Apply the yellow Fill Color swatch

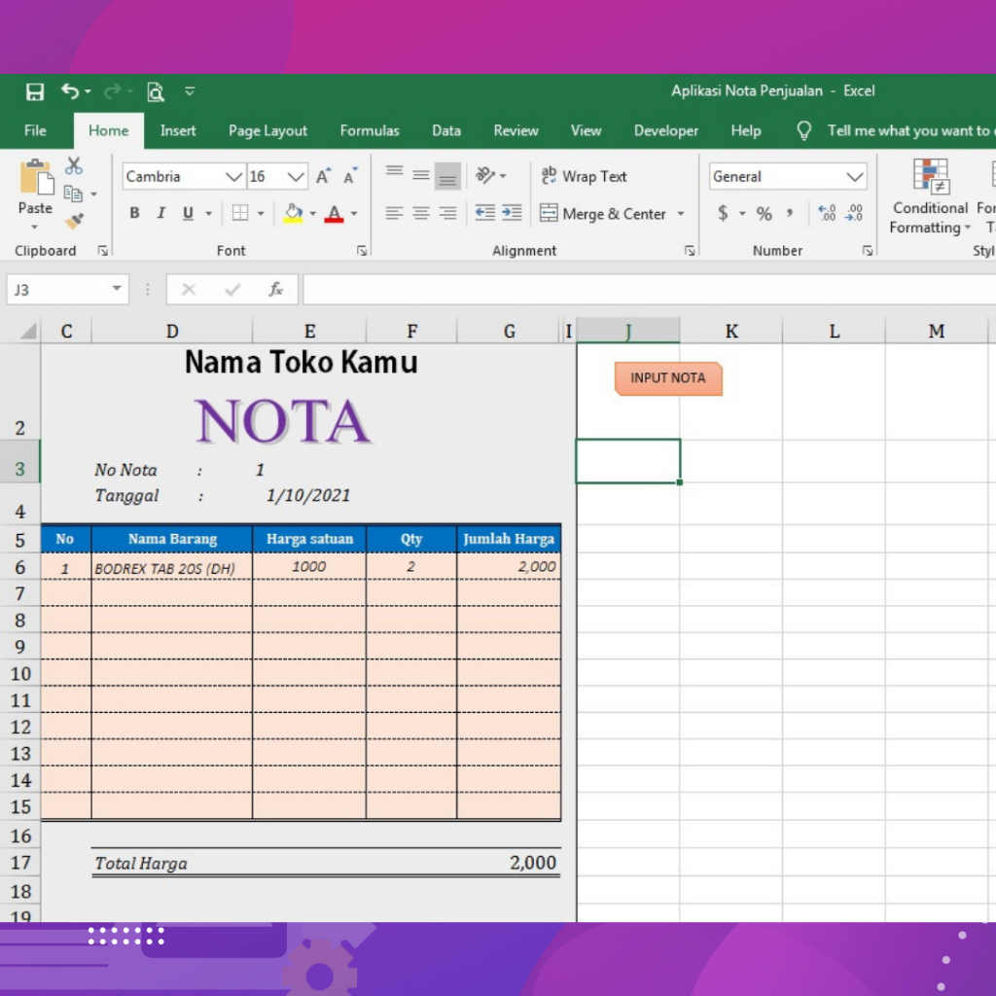293,214
